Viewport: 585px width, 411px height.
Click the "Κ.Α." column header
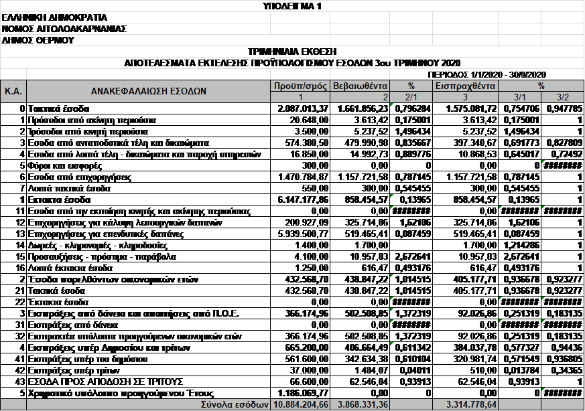(x=13, y=91)
